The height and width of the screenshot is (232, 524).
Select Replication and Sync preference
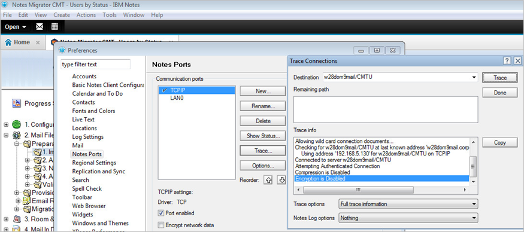[99, 171]
